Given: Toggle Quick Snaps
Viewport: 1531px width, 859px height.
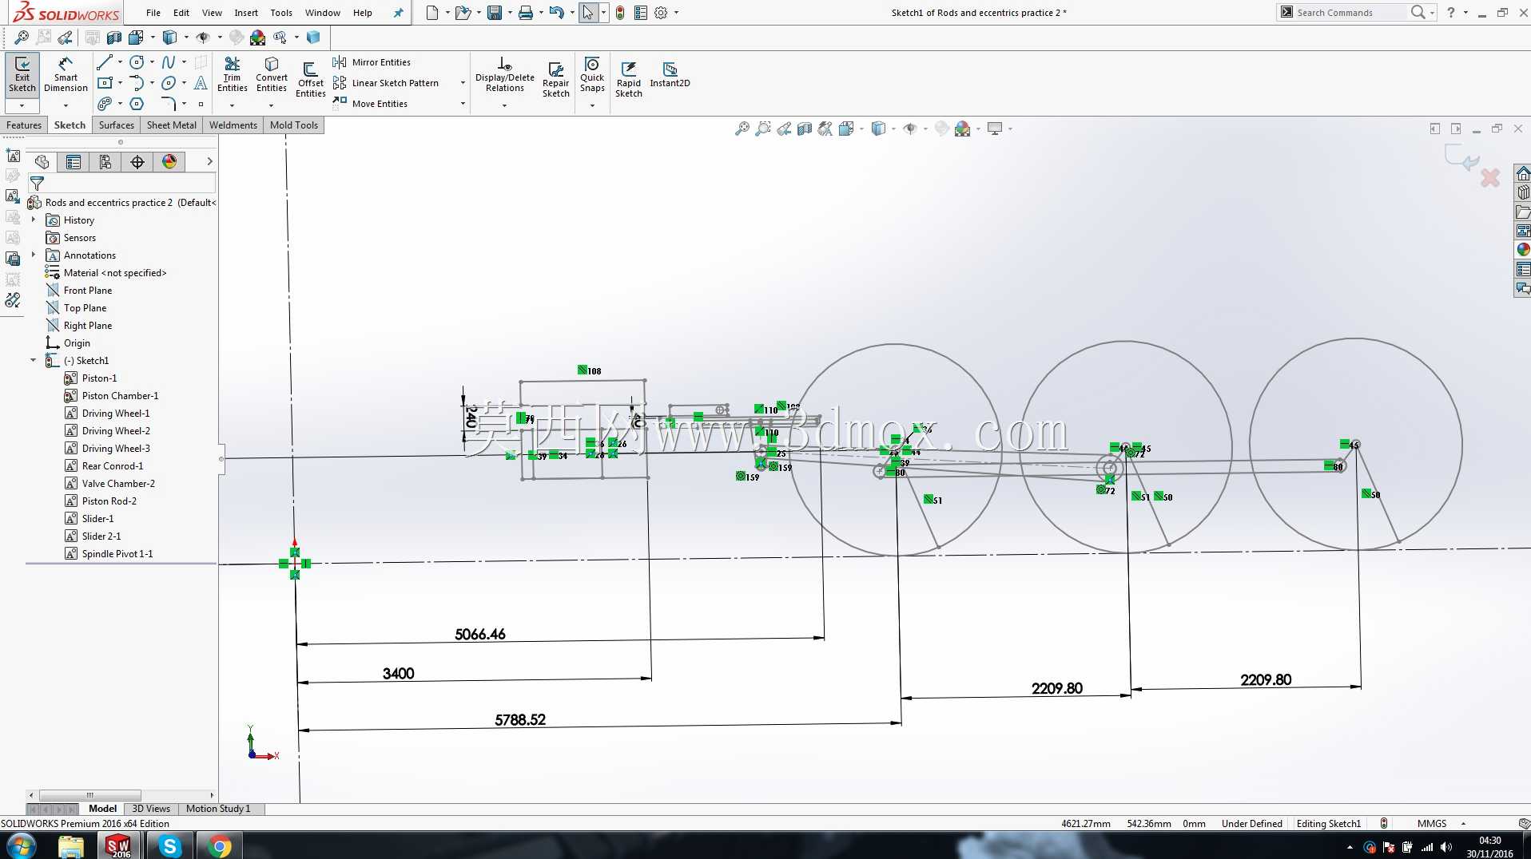Looking at the screenshot, I should point(592,74).
